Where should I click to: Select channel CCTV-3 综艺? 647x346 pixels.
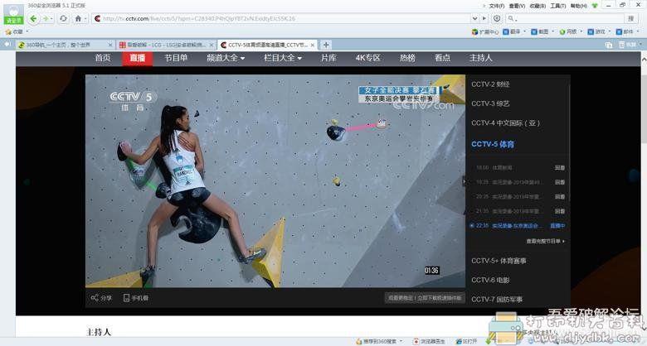490,103
